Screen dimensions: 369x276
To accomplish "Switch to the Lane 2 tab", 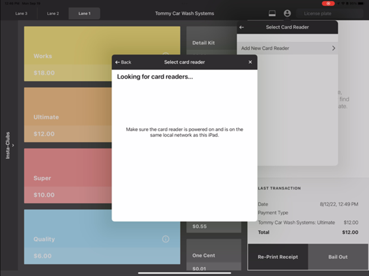I will pyautogui.click(x=53, y=13).
